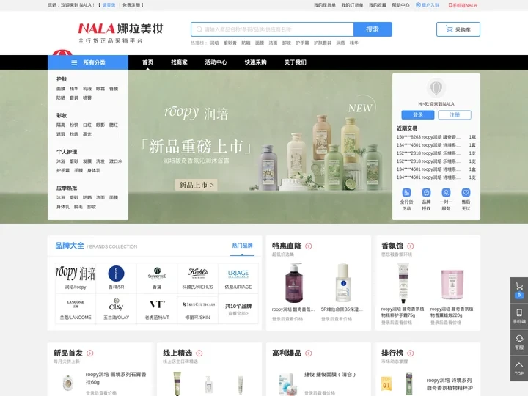
Task: Click the NALA 娜拉美妆 logo
Action: tap(120, 33)
